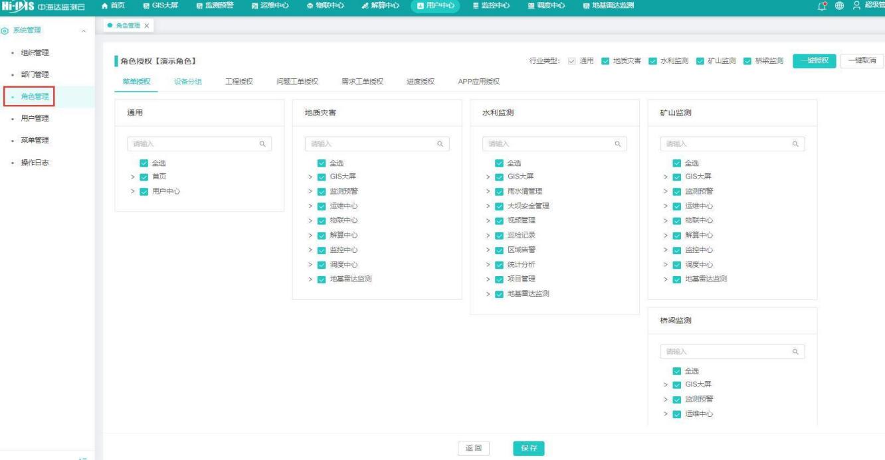The width and height of the screenshot is (885, 460).
Task: Open 首页 from the top navigation
Action: (x=113, y=6)
